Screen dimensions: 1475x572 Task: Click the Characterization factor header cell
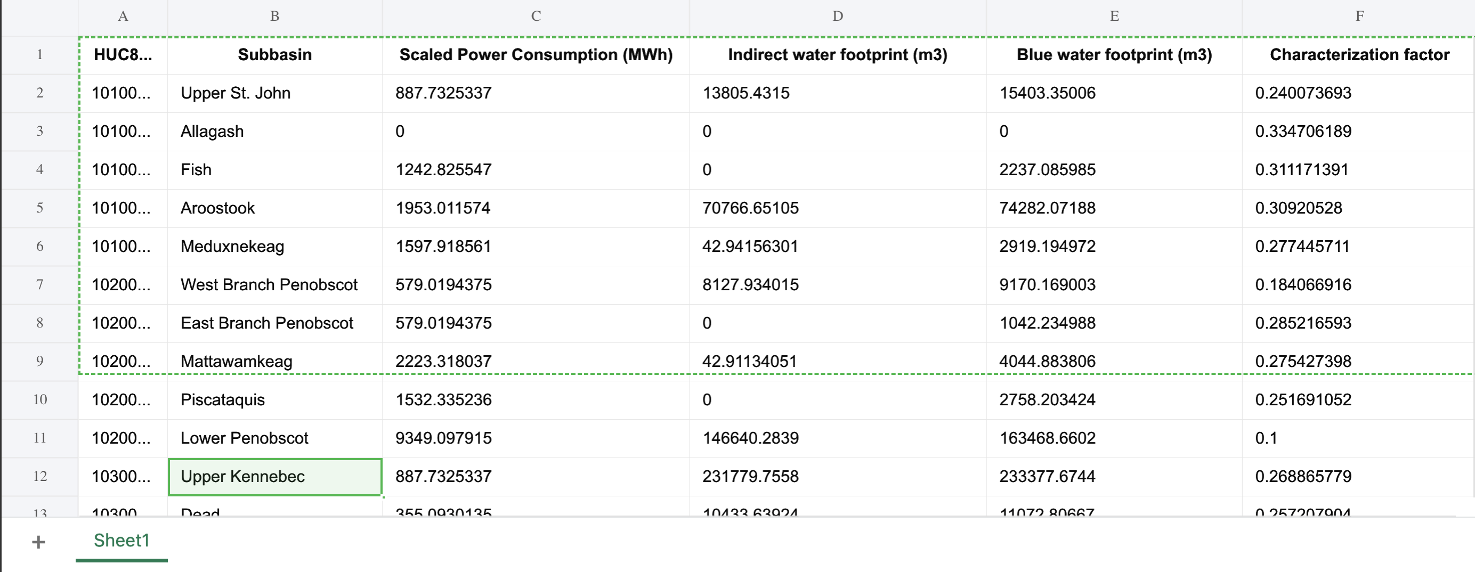click(1359, 55)
